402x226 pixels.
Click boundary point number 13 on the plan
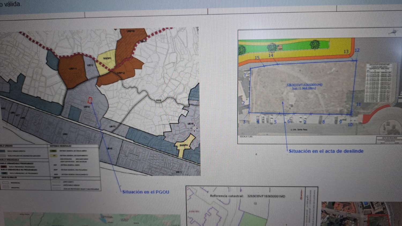(x=346, y=51)
